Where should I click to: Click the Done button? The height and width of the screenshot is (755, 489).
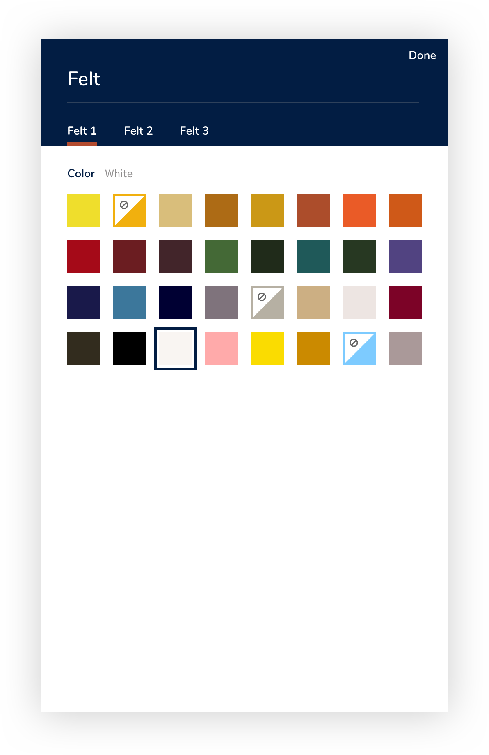pos(422,55)
